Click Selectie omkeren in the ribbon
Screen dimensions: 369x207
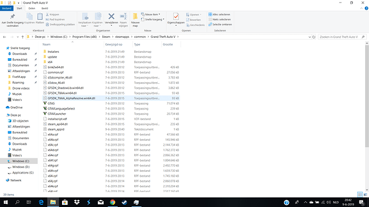point(220,25)
